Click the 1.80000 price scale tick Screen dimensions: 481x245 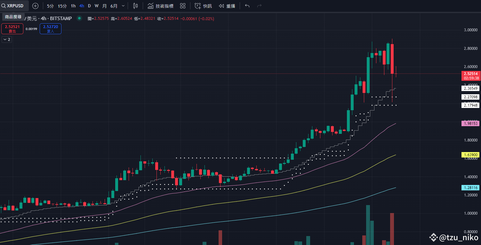click(470, 140)
